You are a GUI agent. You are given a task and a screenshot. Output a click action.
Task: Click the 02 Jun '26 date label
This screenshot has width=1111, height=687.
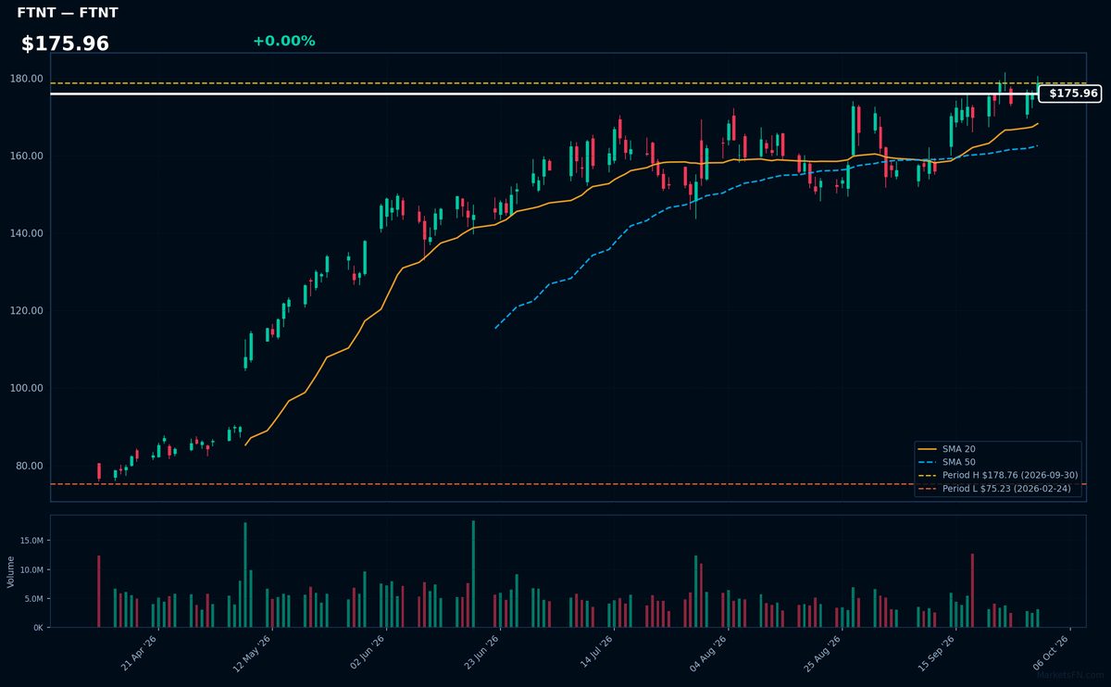click(368, 653)
